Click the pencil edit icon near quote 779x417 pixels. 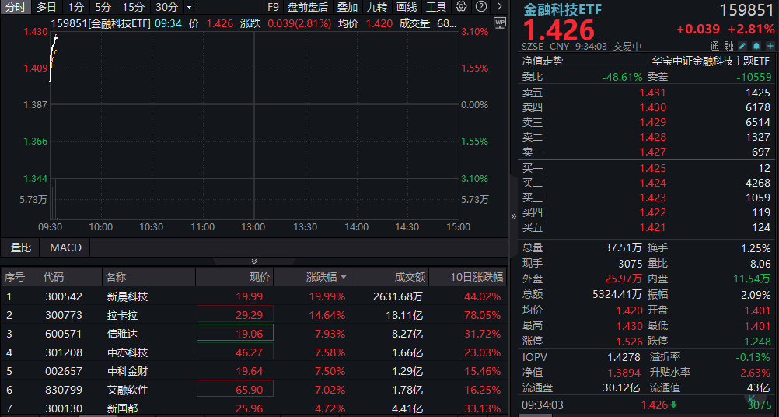pyautogui.click(x=742, y=46)
